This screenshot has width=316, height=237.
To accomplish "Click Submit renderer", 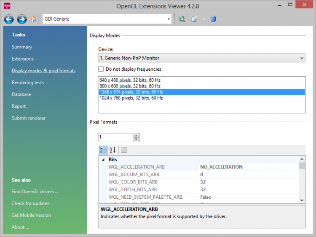I will (29, 118).
